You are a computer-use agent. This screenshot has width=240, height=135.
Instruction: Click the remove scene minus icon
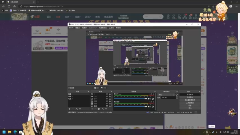pos(73,109)
